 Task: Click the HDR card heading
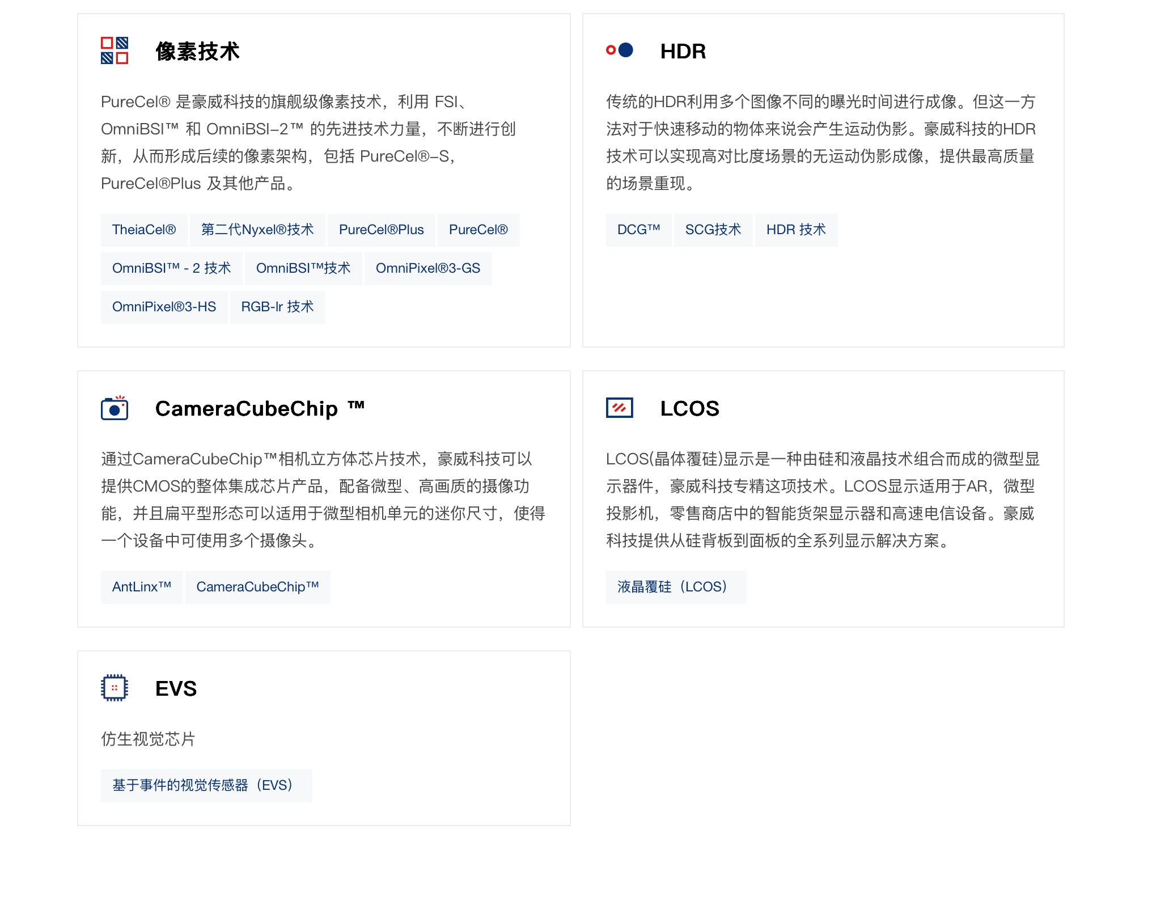click(683, 51)
